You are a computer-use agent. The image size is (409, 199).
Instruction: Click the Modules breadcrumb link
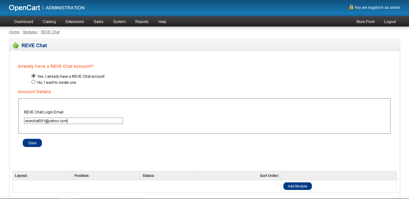[30, 32]
